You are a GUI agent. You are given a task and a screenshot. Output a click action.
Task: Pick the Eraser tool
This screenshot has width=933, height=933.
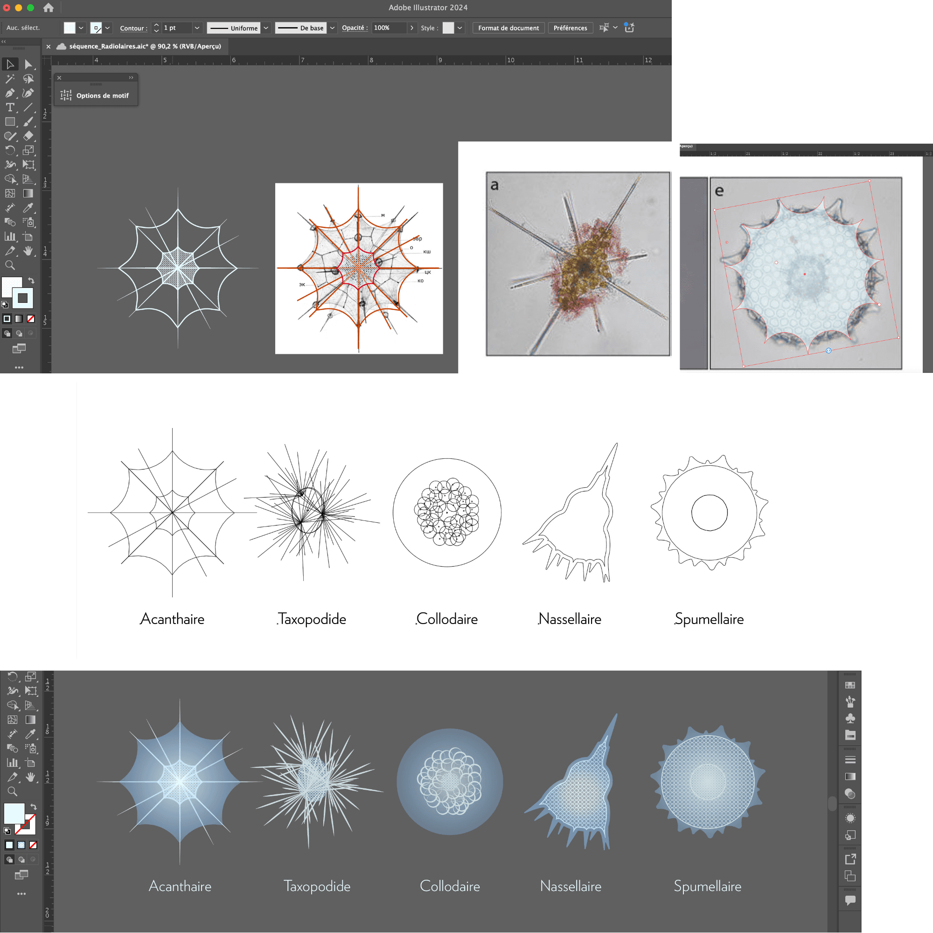[28, 136]
